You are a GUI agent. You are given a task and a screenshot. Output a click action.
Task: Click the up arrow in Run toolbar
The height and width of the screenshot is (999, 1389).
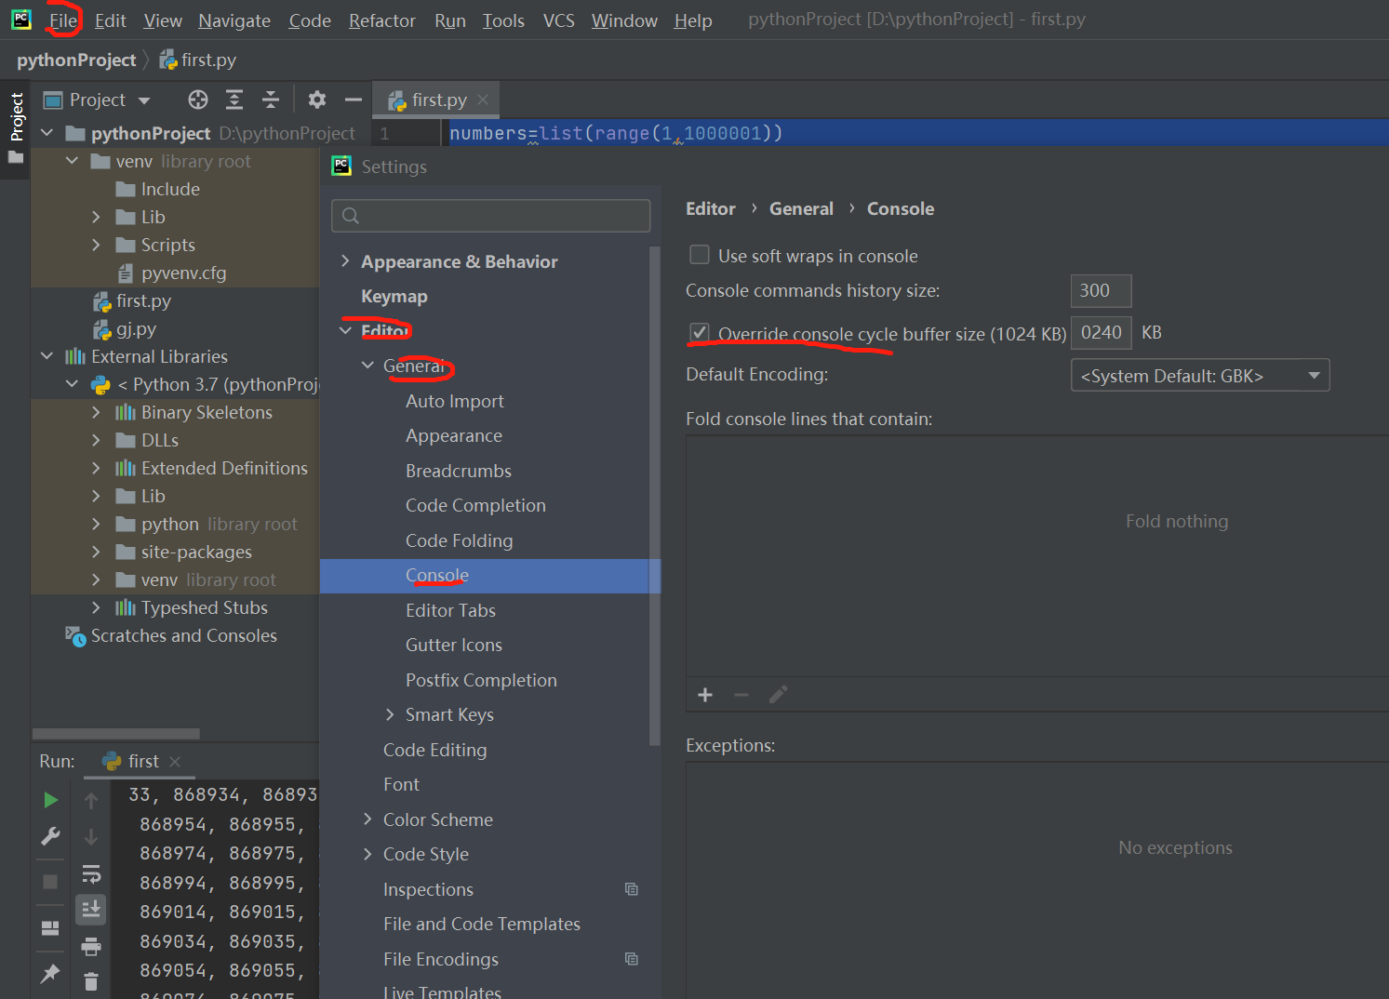(x=91, y=800)
